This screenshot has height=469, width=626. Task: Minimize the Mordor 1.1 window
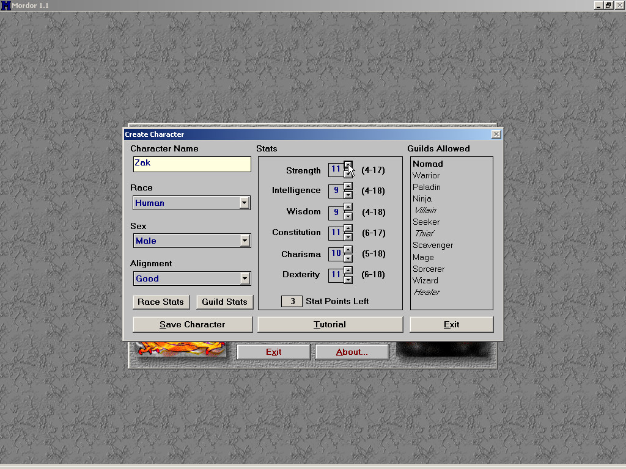(598, 5)
